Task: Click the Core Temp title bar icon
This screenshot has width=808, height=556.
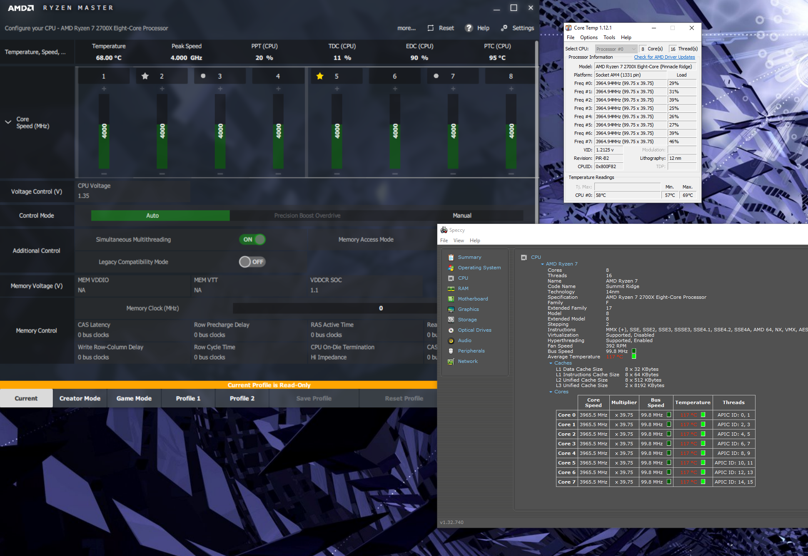Action: 569,28
